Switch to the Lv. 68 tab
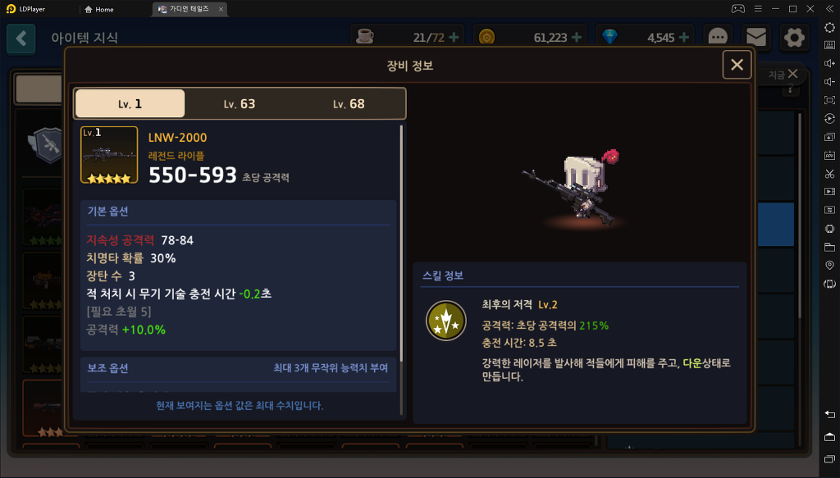840x478 pixels. pyautogui.click(x=349, y=104)
